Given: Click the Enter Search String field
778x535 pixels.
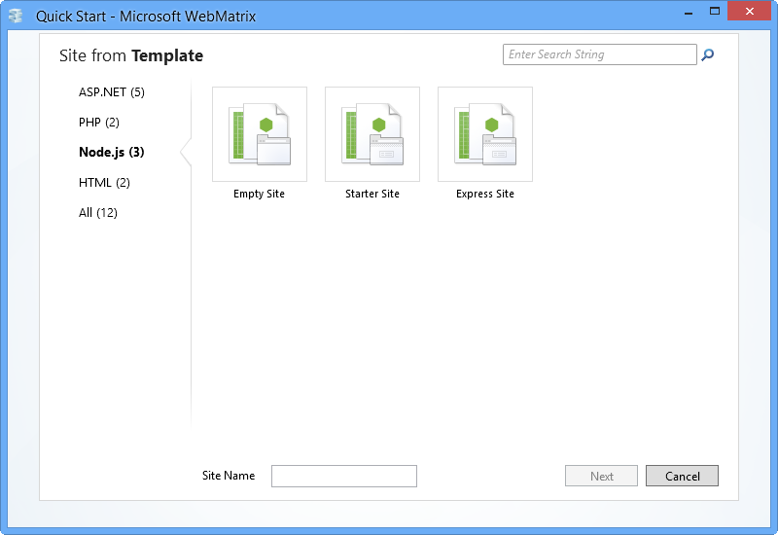Looking at the screenshot, I should pos(599,54).
